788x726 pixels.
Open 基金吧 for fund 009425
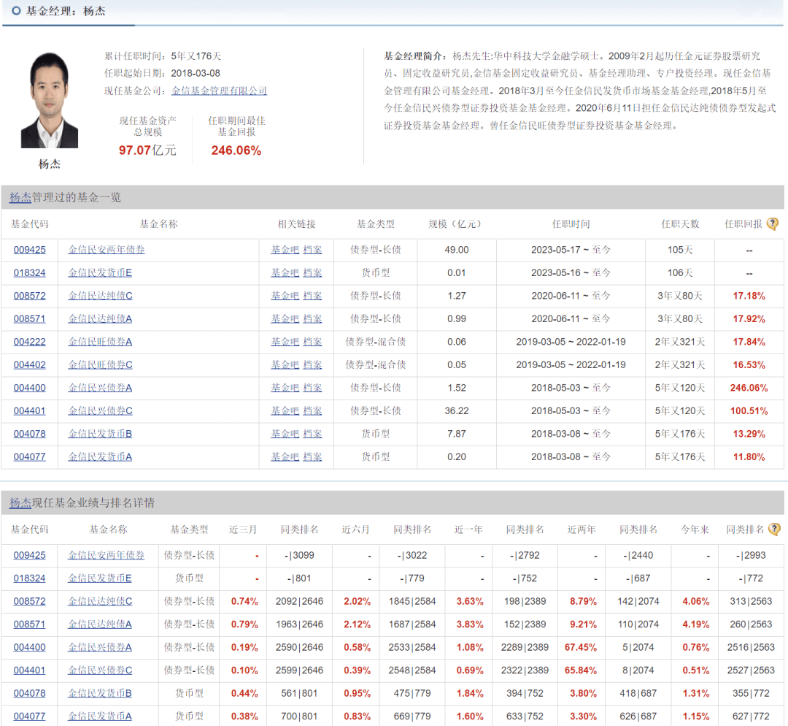pyautogui.click(x=285, y=250)
